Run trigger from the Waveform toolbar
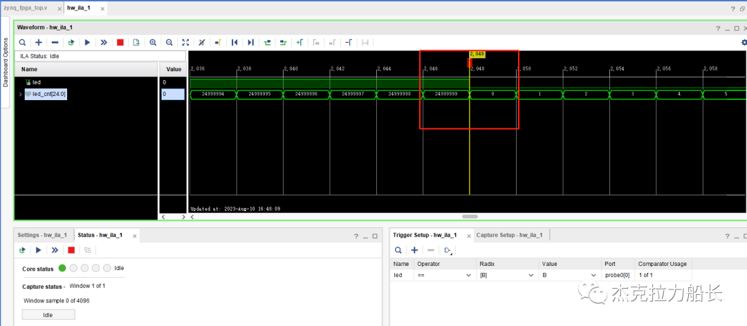747x326 pixels. [x=87, y=42]
